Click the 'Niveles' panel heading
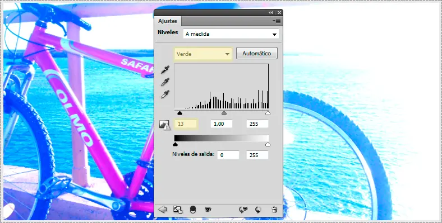Viewport: 442px width, 223px height. tap(168, 32)
